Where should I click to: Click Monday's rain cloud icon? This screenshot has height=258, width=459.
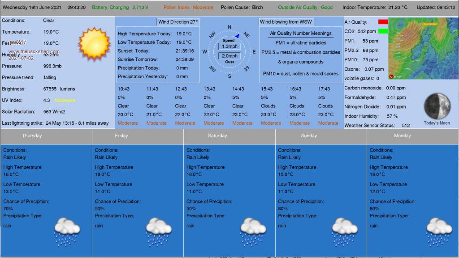[x=438, y=231]
